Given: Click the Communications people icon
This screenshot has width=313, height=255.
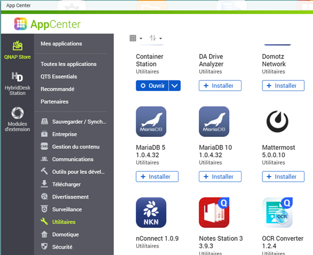Looking at the screenshot, I should (x=44, y=159).
